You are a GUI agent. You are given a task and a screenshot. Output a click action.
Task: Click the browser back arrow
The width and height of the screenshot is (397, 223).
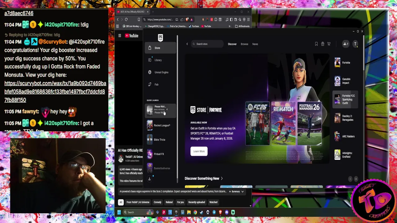[118, 20]
